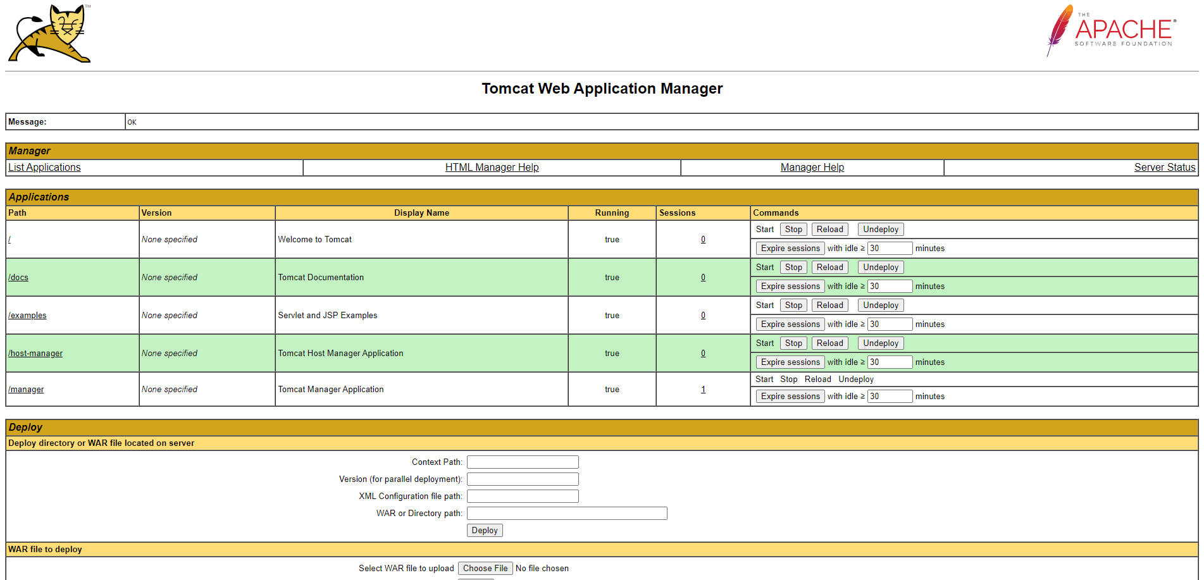Expire sessions for the root application

point(790,249)
